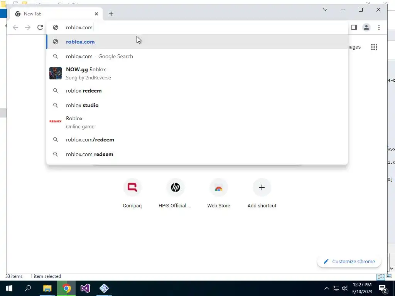Open the HP Official shortcut
Screen dimensions: 395x296
pyautogui.click(x=176, y=194)
